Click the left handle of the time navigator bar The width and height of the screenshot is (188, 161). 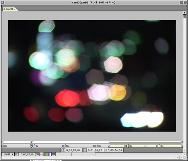tap(2, 142)
